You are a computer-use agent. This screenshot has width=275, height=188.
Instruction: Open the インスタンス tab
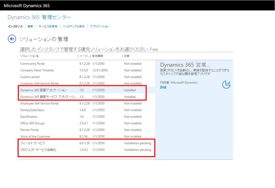15,27
